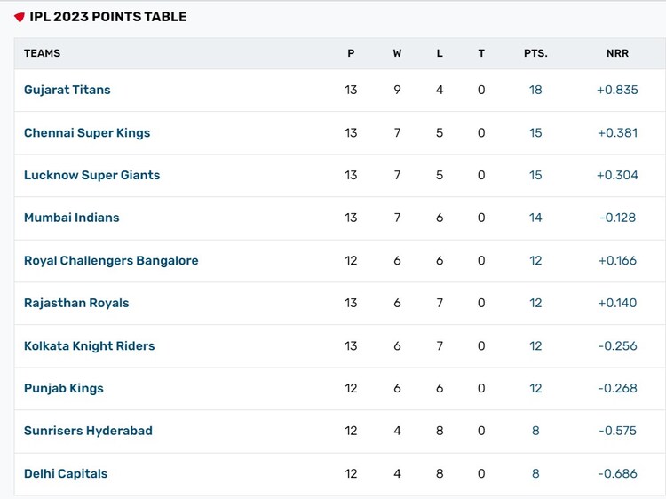
Task: Open the Punjab Kings team link
Action: tap(64, 388)
